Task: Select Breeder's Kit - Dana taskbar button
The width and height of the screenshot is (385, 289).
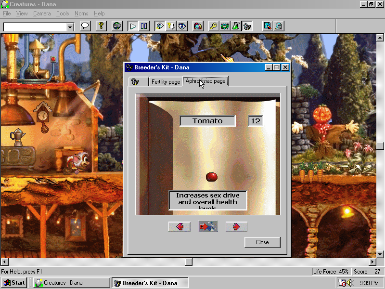Action: tap(150, 283)
